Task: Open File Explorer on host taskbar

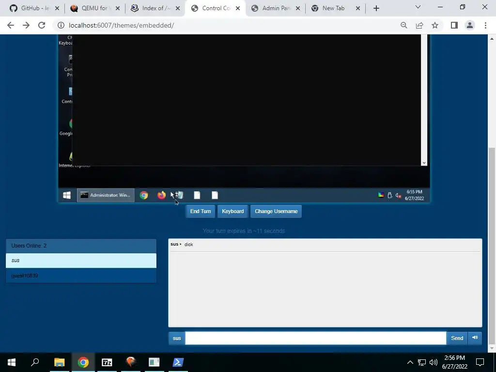Action: 59,362
